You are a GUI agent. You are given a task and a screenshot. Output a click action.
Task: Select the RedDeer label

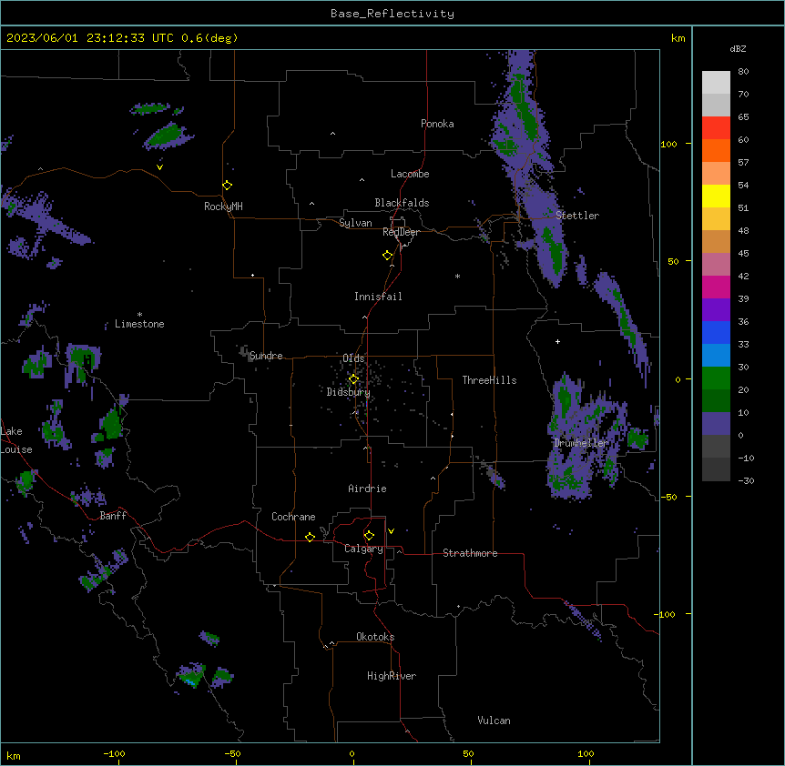[x=401, y=232]
